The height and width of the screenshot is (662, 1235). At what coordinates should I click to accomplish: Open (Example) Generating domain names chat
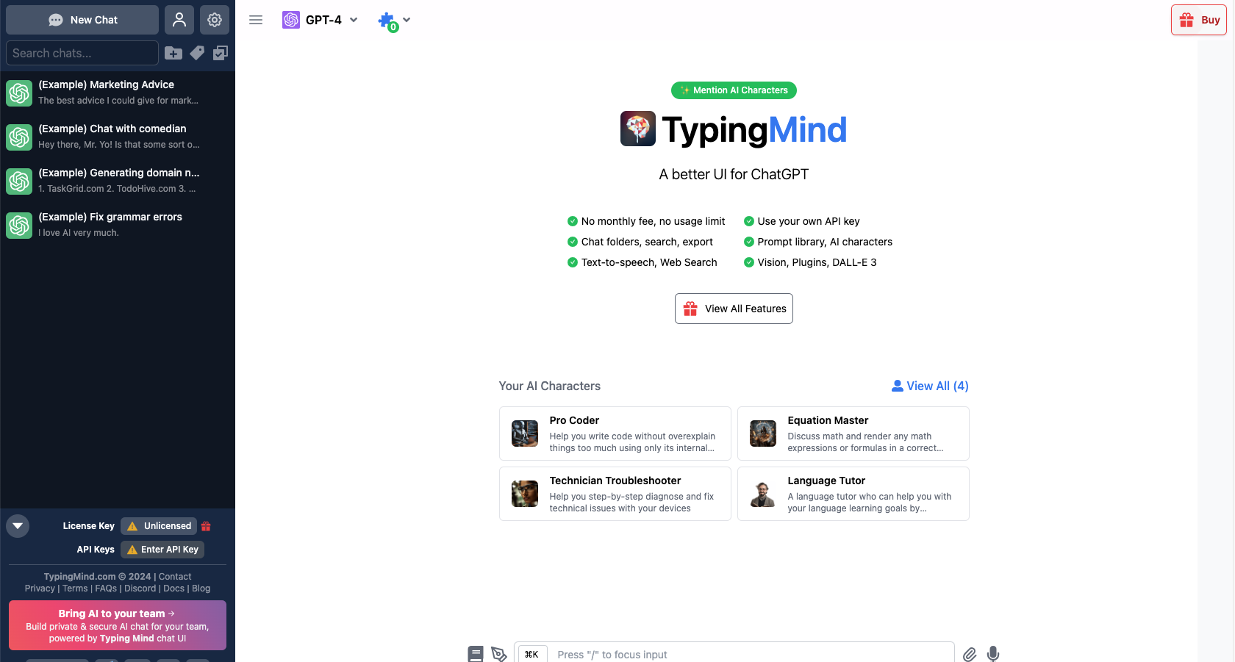point(118,181)
